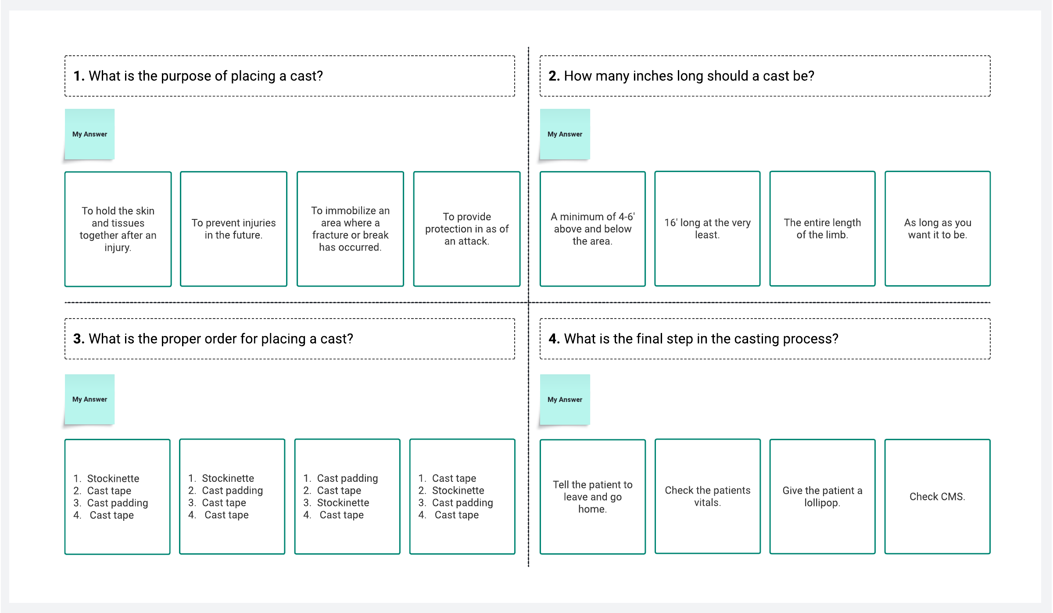This screenshot has height=613, width=1053.
Task: Select 'The entire length of the limb' card
Action: tap(823, 229)
